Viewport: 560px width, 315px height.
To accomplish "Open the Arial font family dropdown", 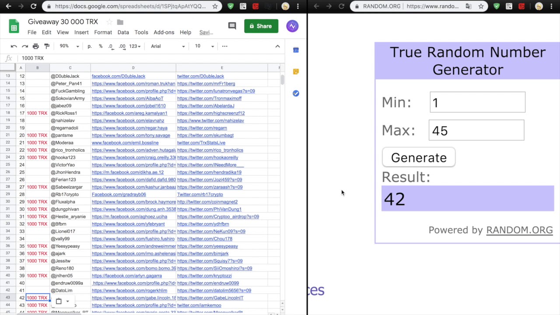I will coord(168,46).
